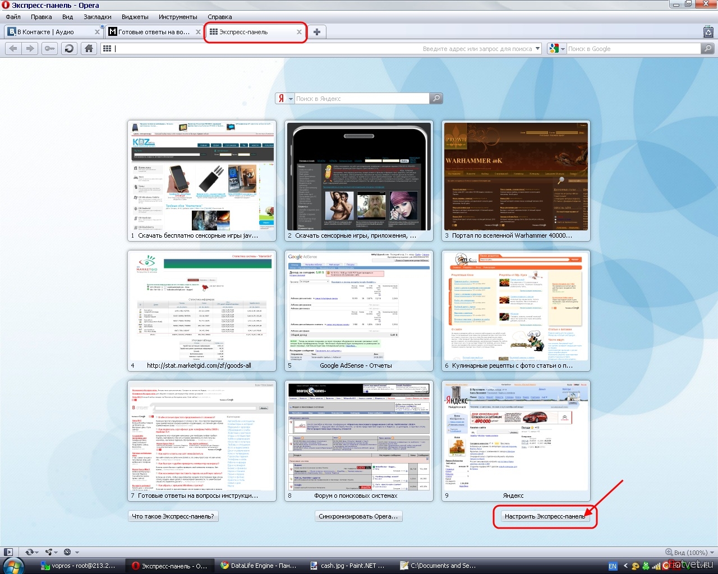Run Yandex search with magnifier button
Screen dimensions: 718x574
pyautogui.click(x=436, y=99)
